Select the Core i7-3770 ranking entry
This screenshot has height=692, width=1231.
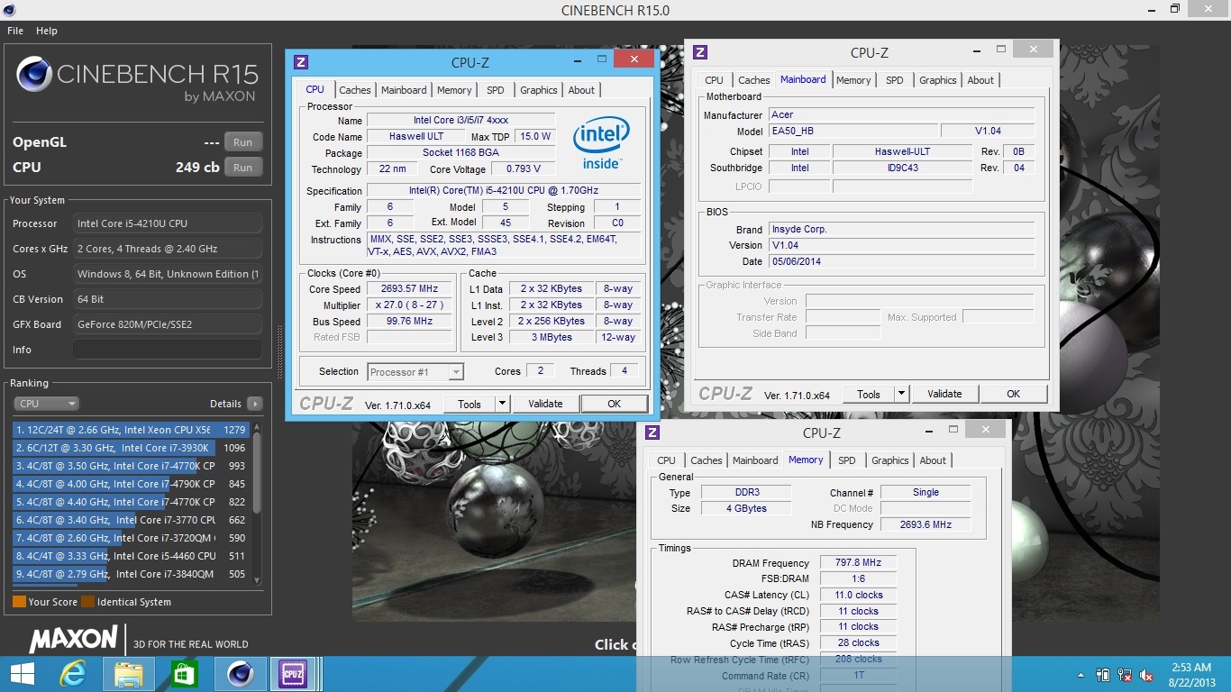[132, 520]
